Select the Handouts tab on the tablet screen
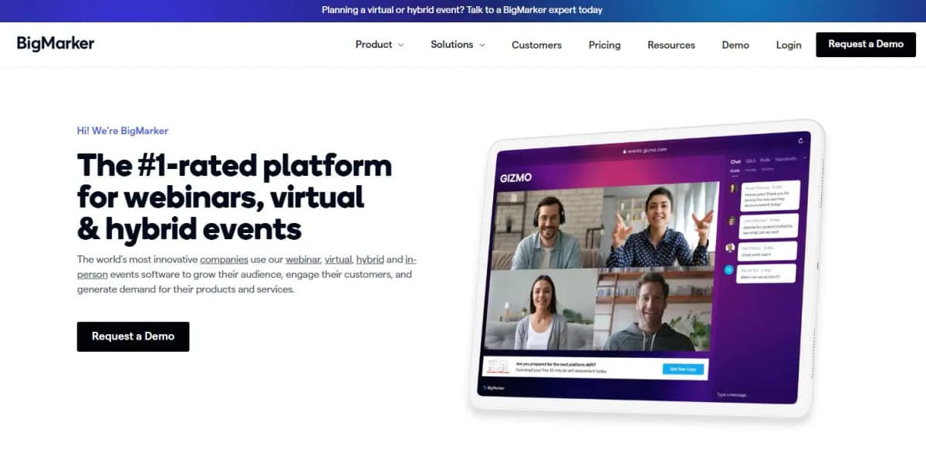 [786, 160]
